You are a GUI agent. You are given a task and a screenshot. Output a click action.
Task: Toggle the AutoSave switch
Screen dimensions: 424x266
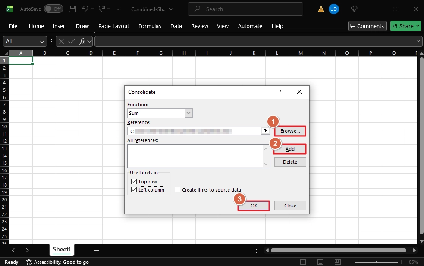[x=53, y=9]
